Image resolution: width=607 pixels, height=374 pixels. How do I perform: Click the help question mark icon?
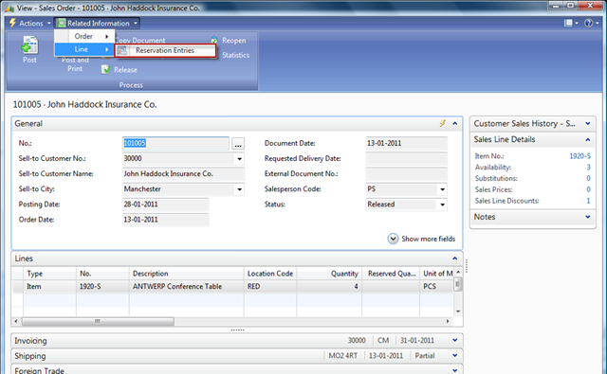coord(588,23)
